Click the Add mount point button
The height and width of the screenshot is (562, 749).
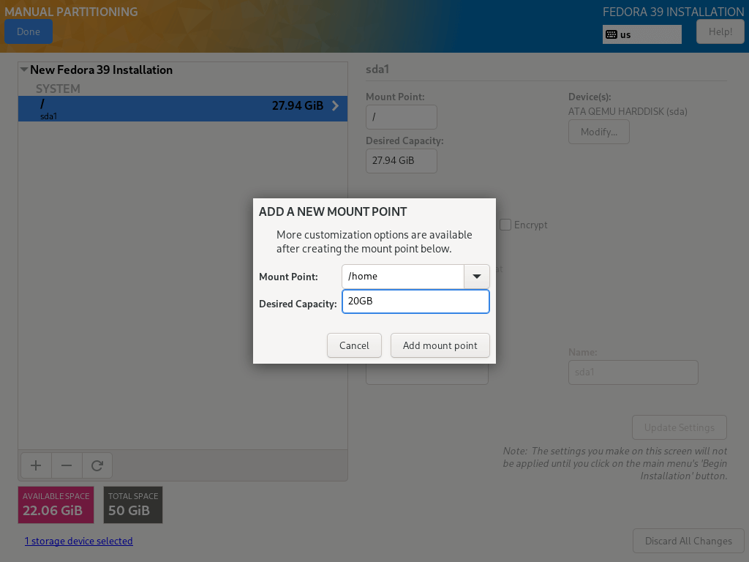coord(440,345)
